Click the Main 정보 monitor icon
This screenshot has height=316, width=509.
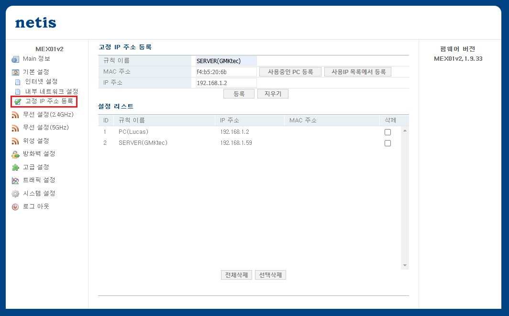pyautogui.click(x=15, y=59)
